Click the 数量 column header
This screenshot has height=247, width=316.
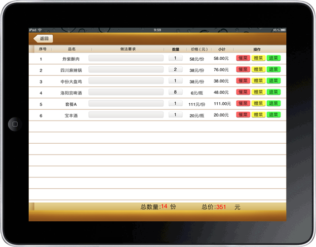(x=175, y=49)
